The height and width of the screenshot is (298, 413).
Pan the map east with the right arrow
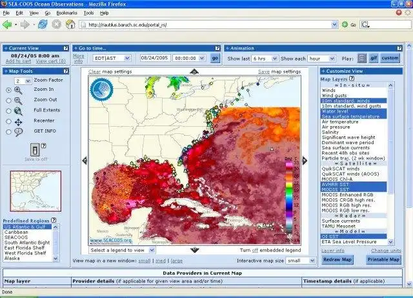tap(305, 160)
